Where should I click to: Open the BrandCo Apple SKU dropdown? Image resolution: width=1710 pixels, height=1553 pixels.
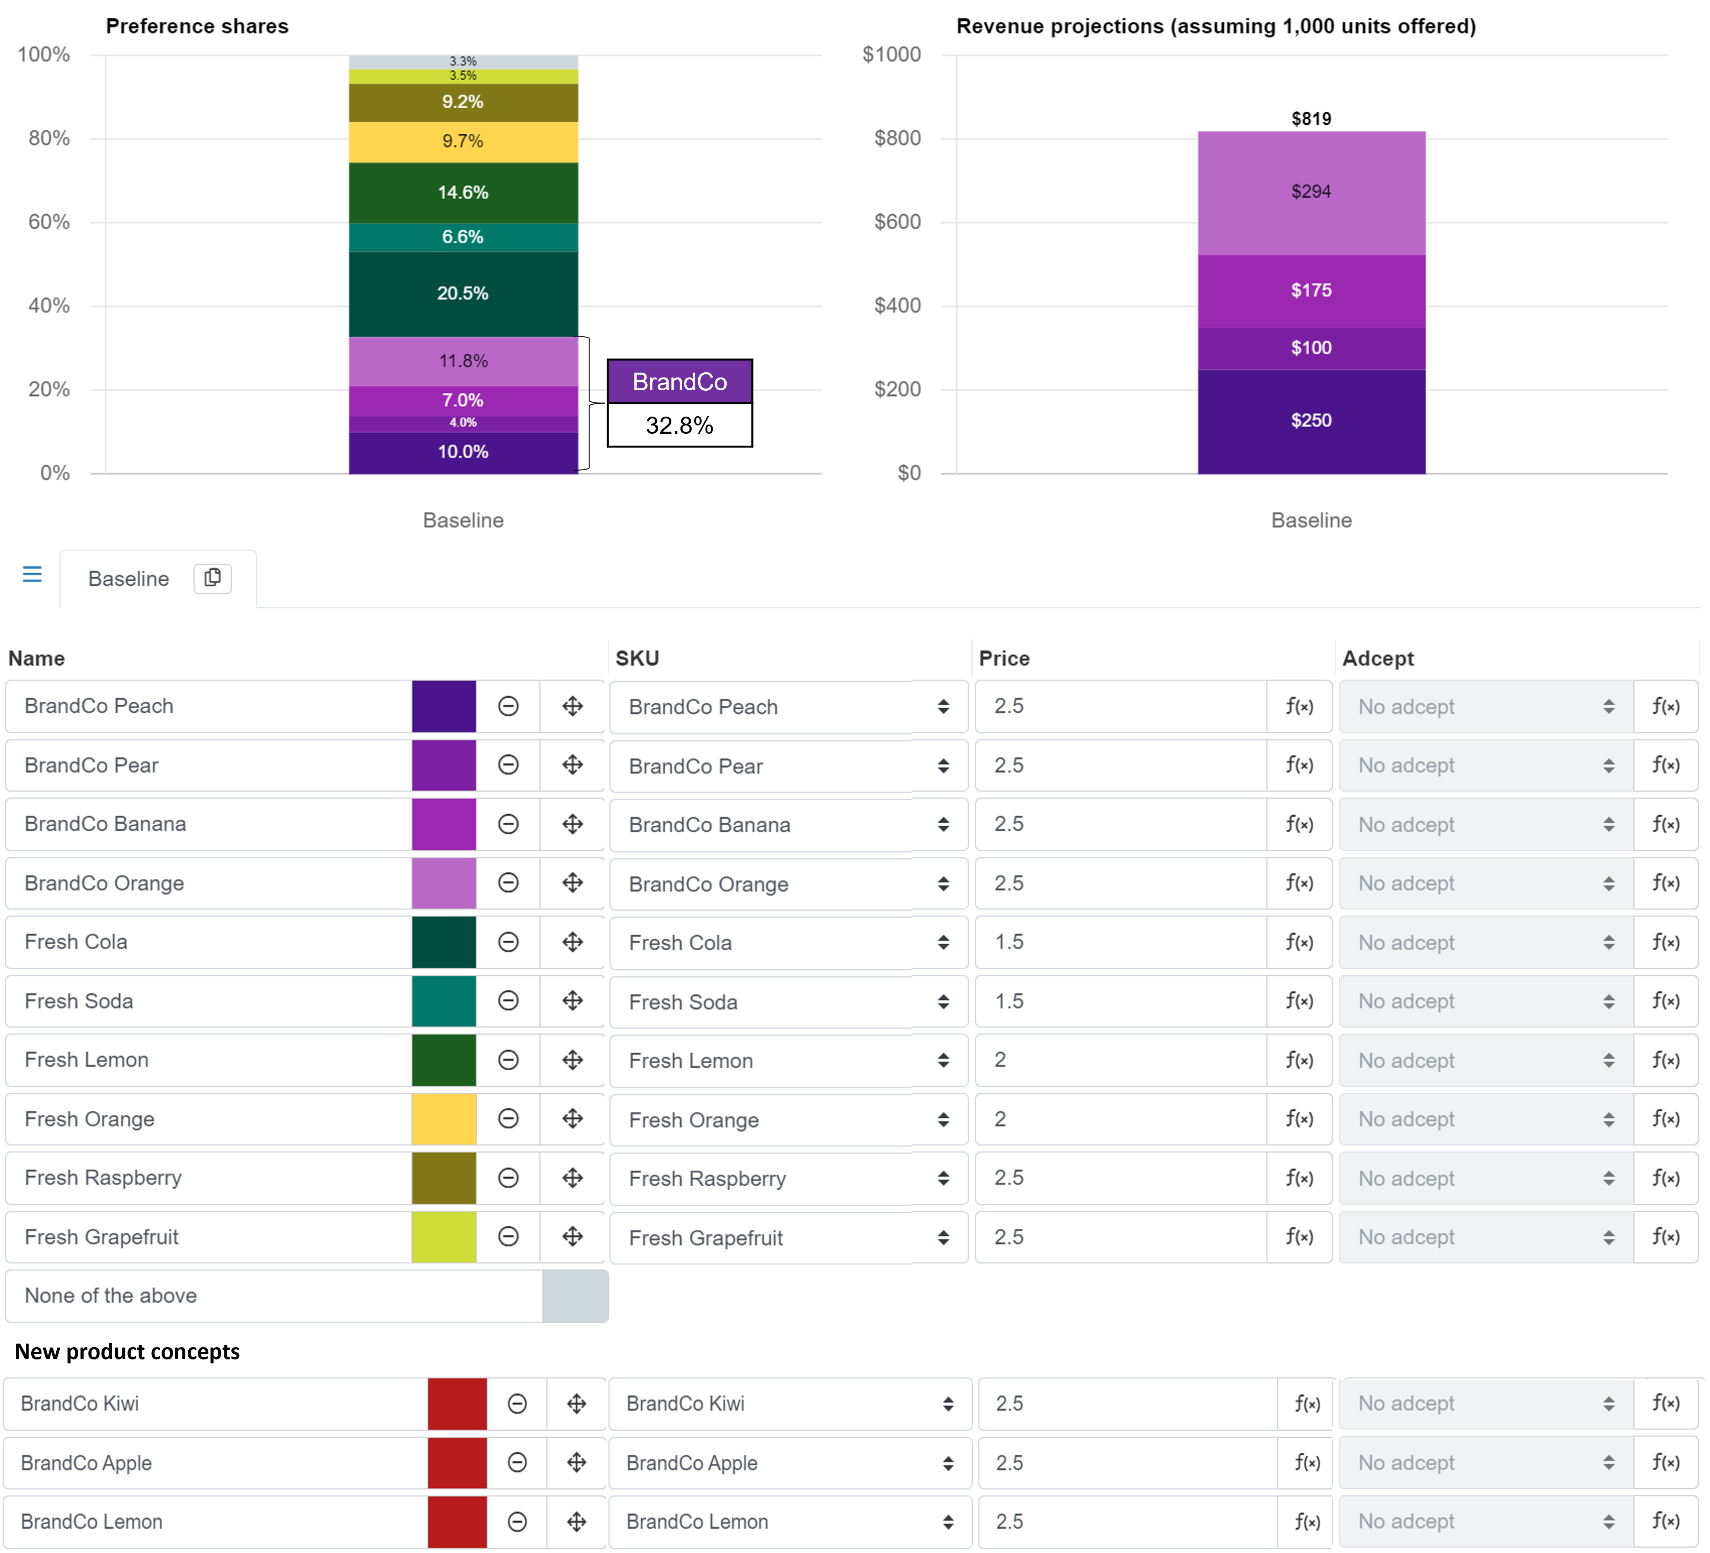(791, 1462)
